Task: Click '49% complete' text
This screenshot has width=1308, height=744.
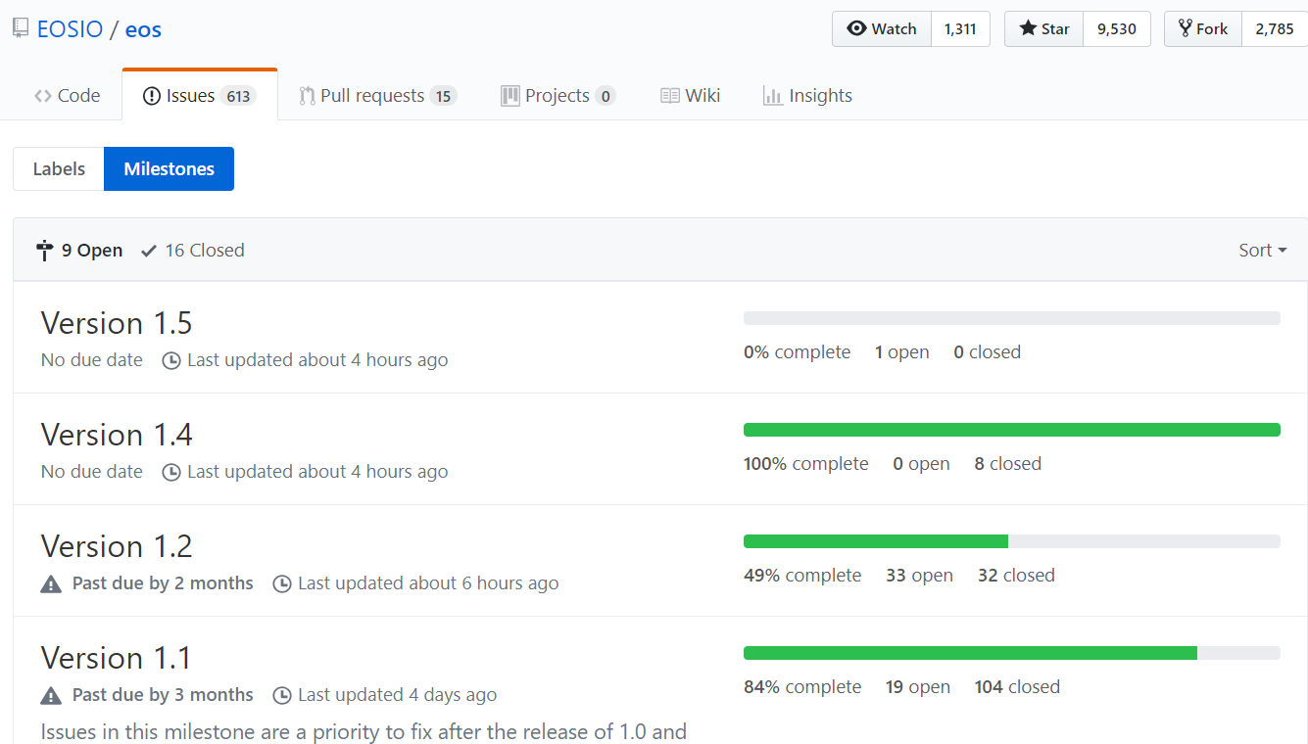Action: click(x=802, y=576)
